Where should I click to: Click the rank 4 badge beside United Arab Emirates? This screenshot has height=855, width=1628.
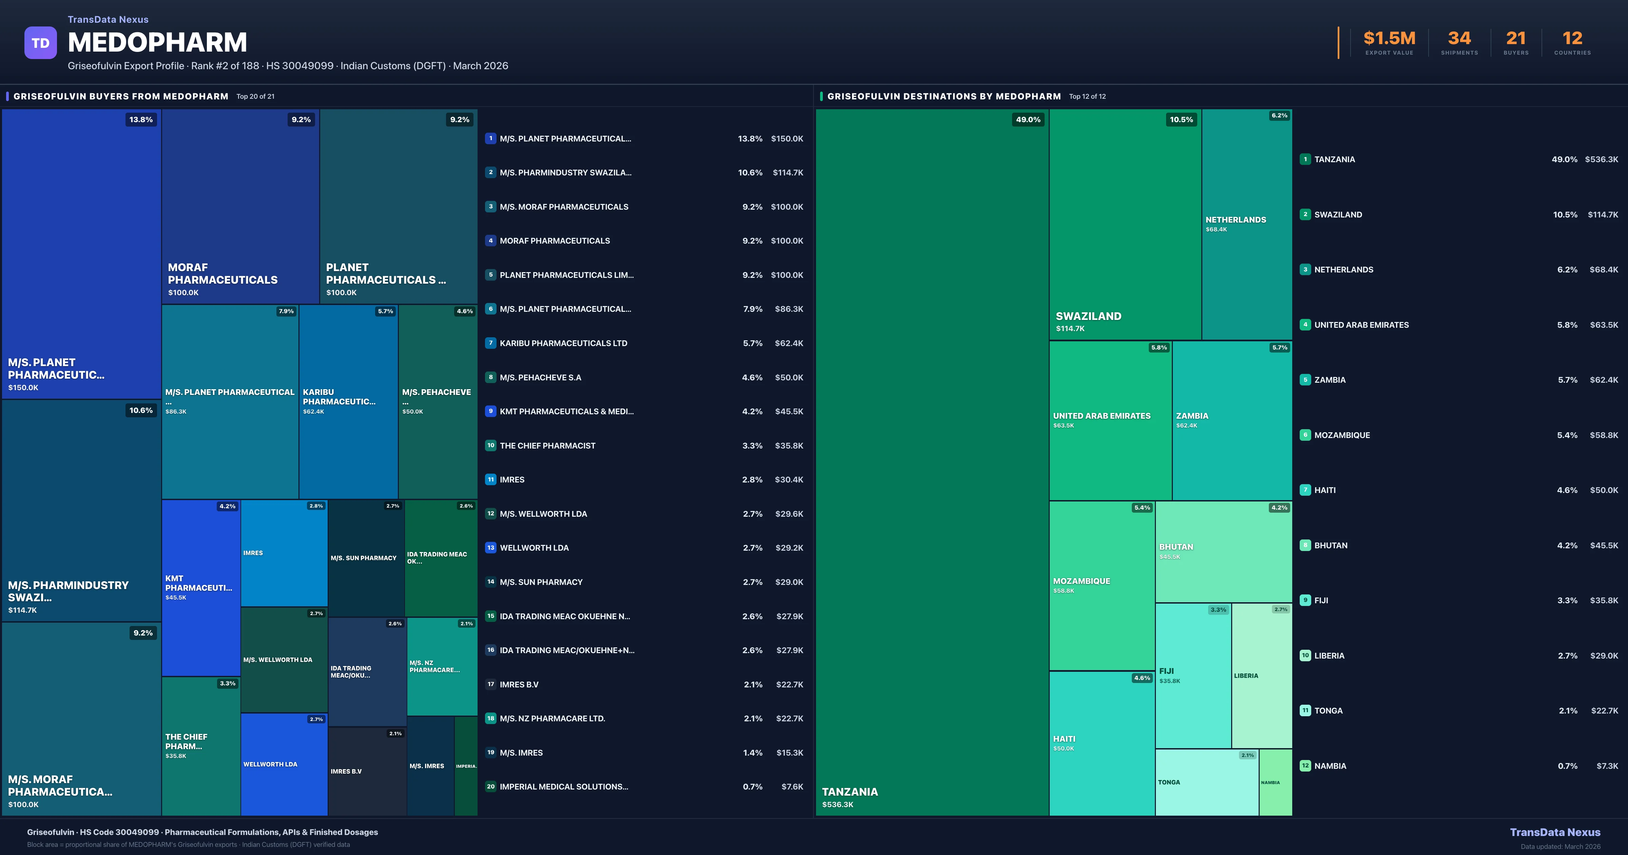[1305, 324]
